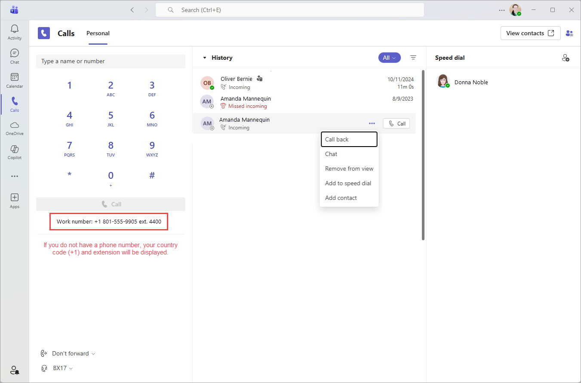Click the View contacts button
This screenshot has width=581, height=383.
coord(530,33)
